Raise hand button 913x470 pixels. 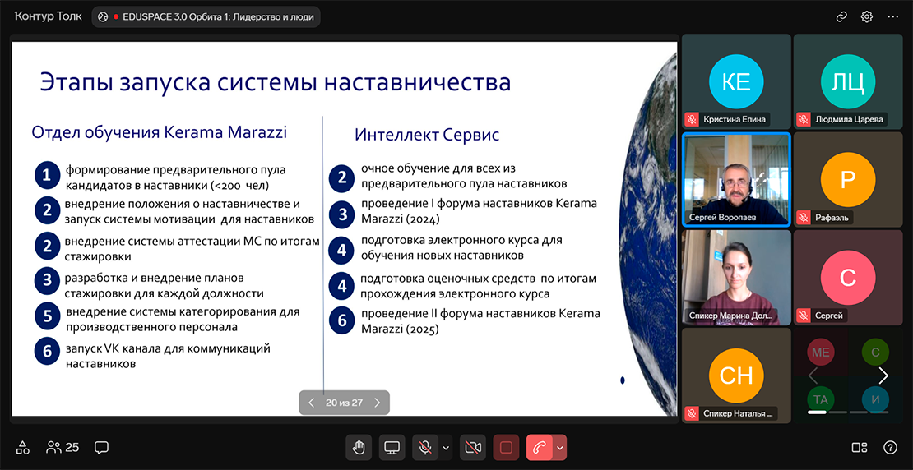[359, 447]
